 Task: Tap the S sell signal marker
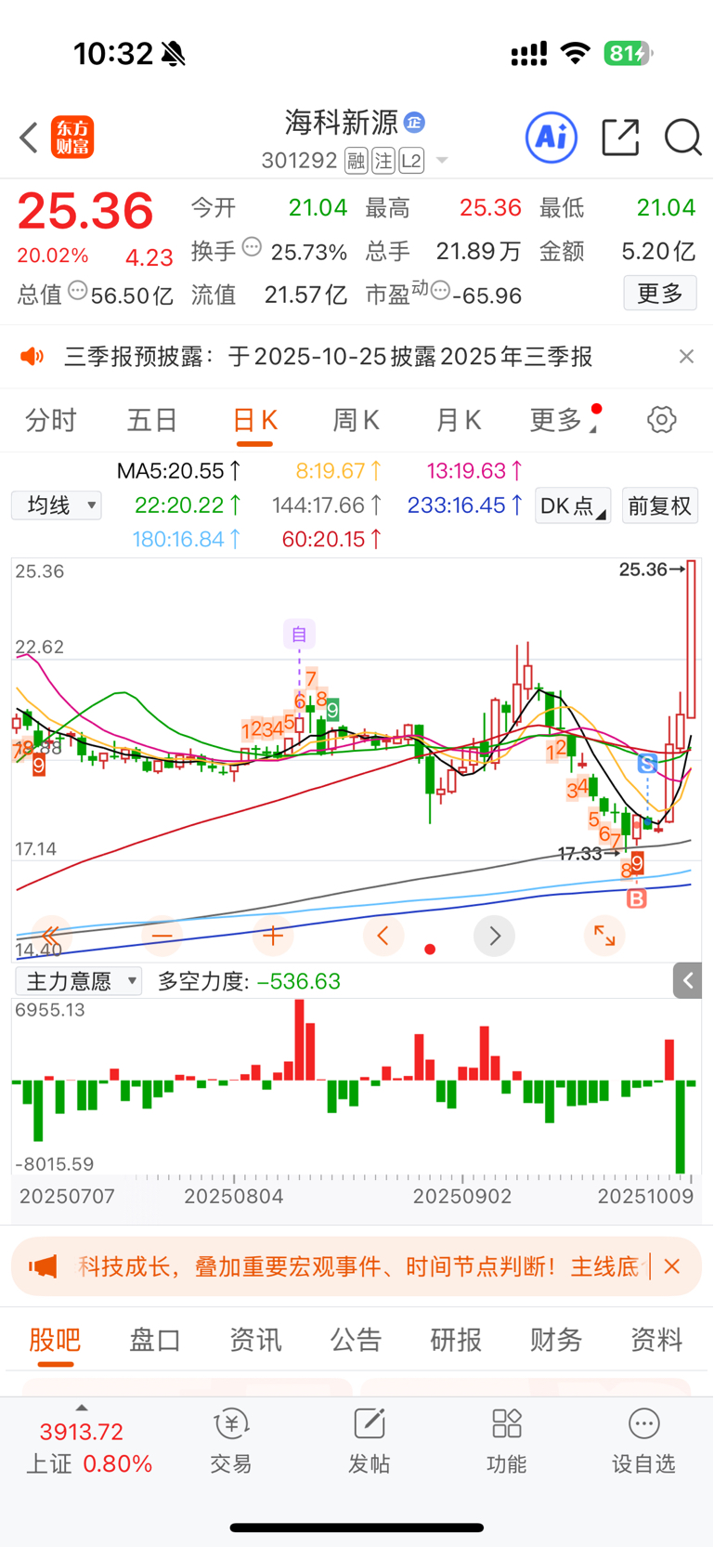(x=647, y=764)
